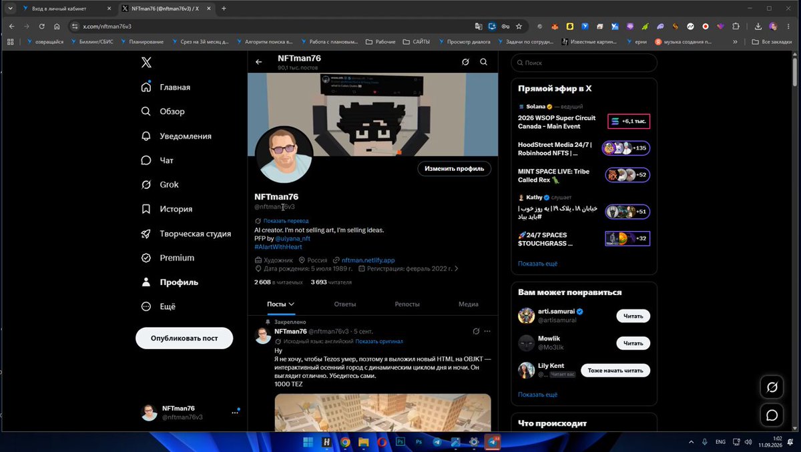Screen dimensions: 801x452
Task: Open Telegram with the 34 badge in the taskbar
Action: pyautogui.click(x=494, y=442)
